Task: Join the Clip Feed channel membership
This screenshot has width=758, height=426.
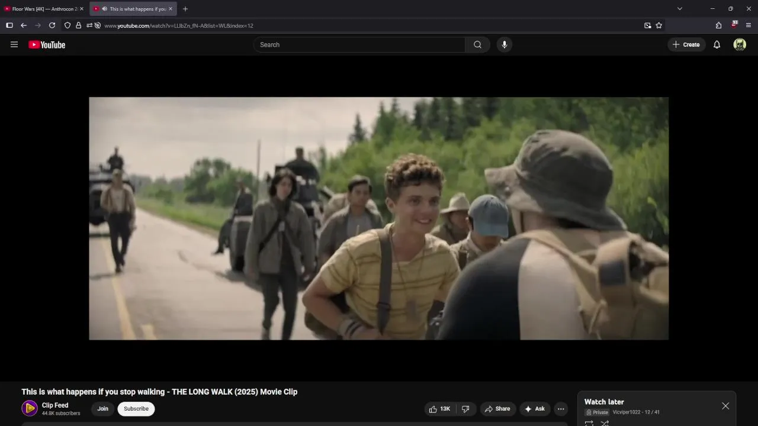Action: tap(103, 409)
